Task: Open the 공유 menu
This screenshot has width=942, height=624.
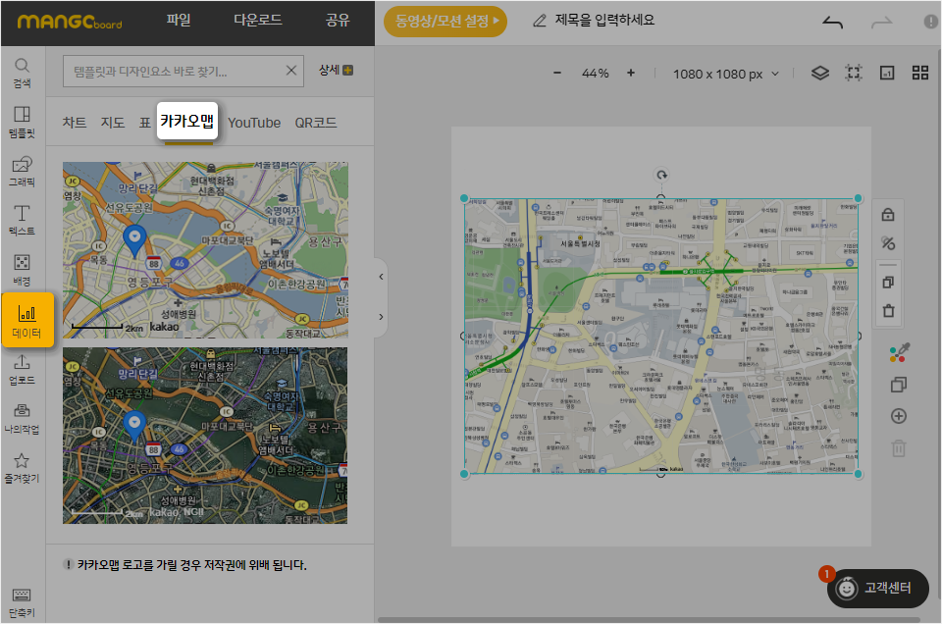Action: pyautogui.click(x=338, y=20)
